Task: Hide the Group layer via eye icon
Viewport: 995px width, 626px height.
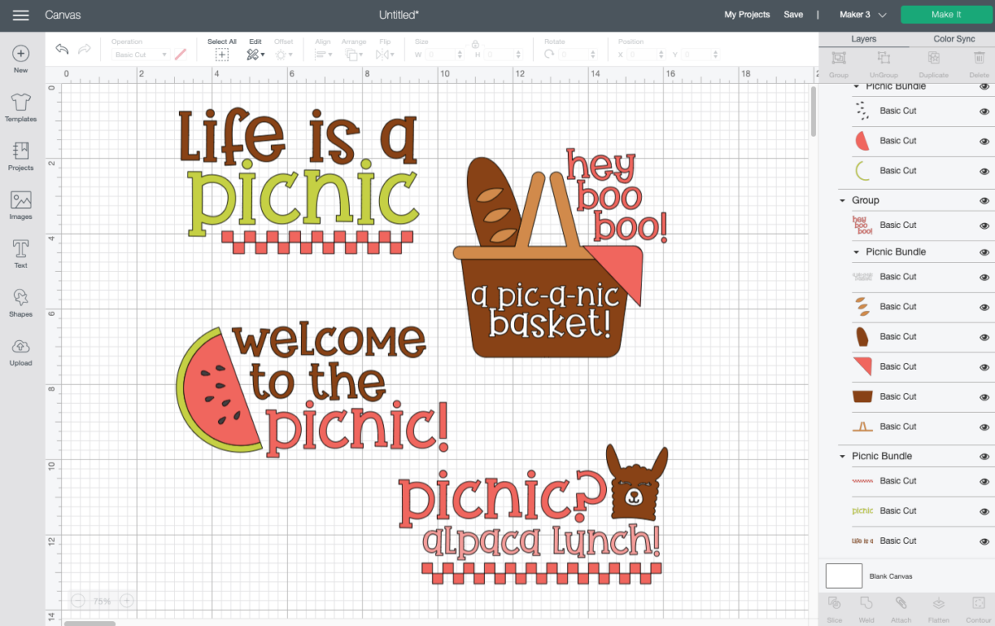Action: click(x=984, y=201)
